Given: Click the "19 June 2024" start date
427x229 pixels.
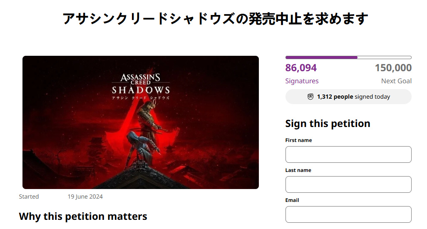Looking at the screenshot, I should [x=85, y=197].
